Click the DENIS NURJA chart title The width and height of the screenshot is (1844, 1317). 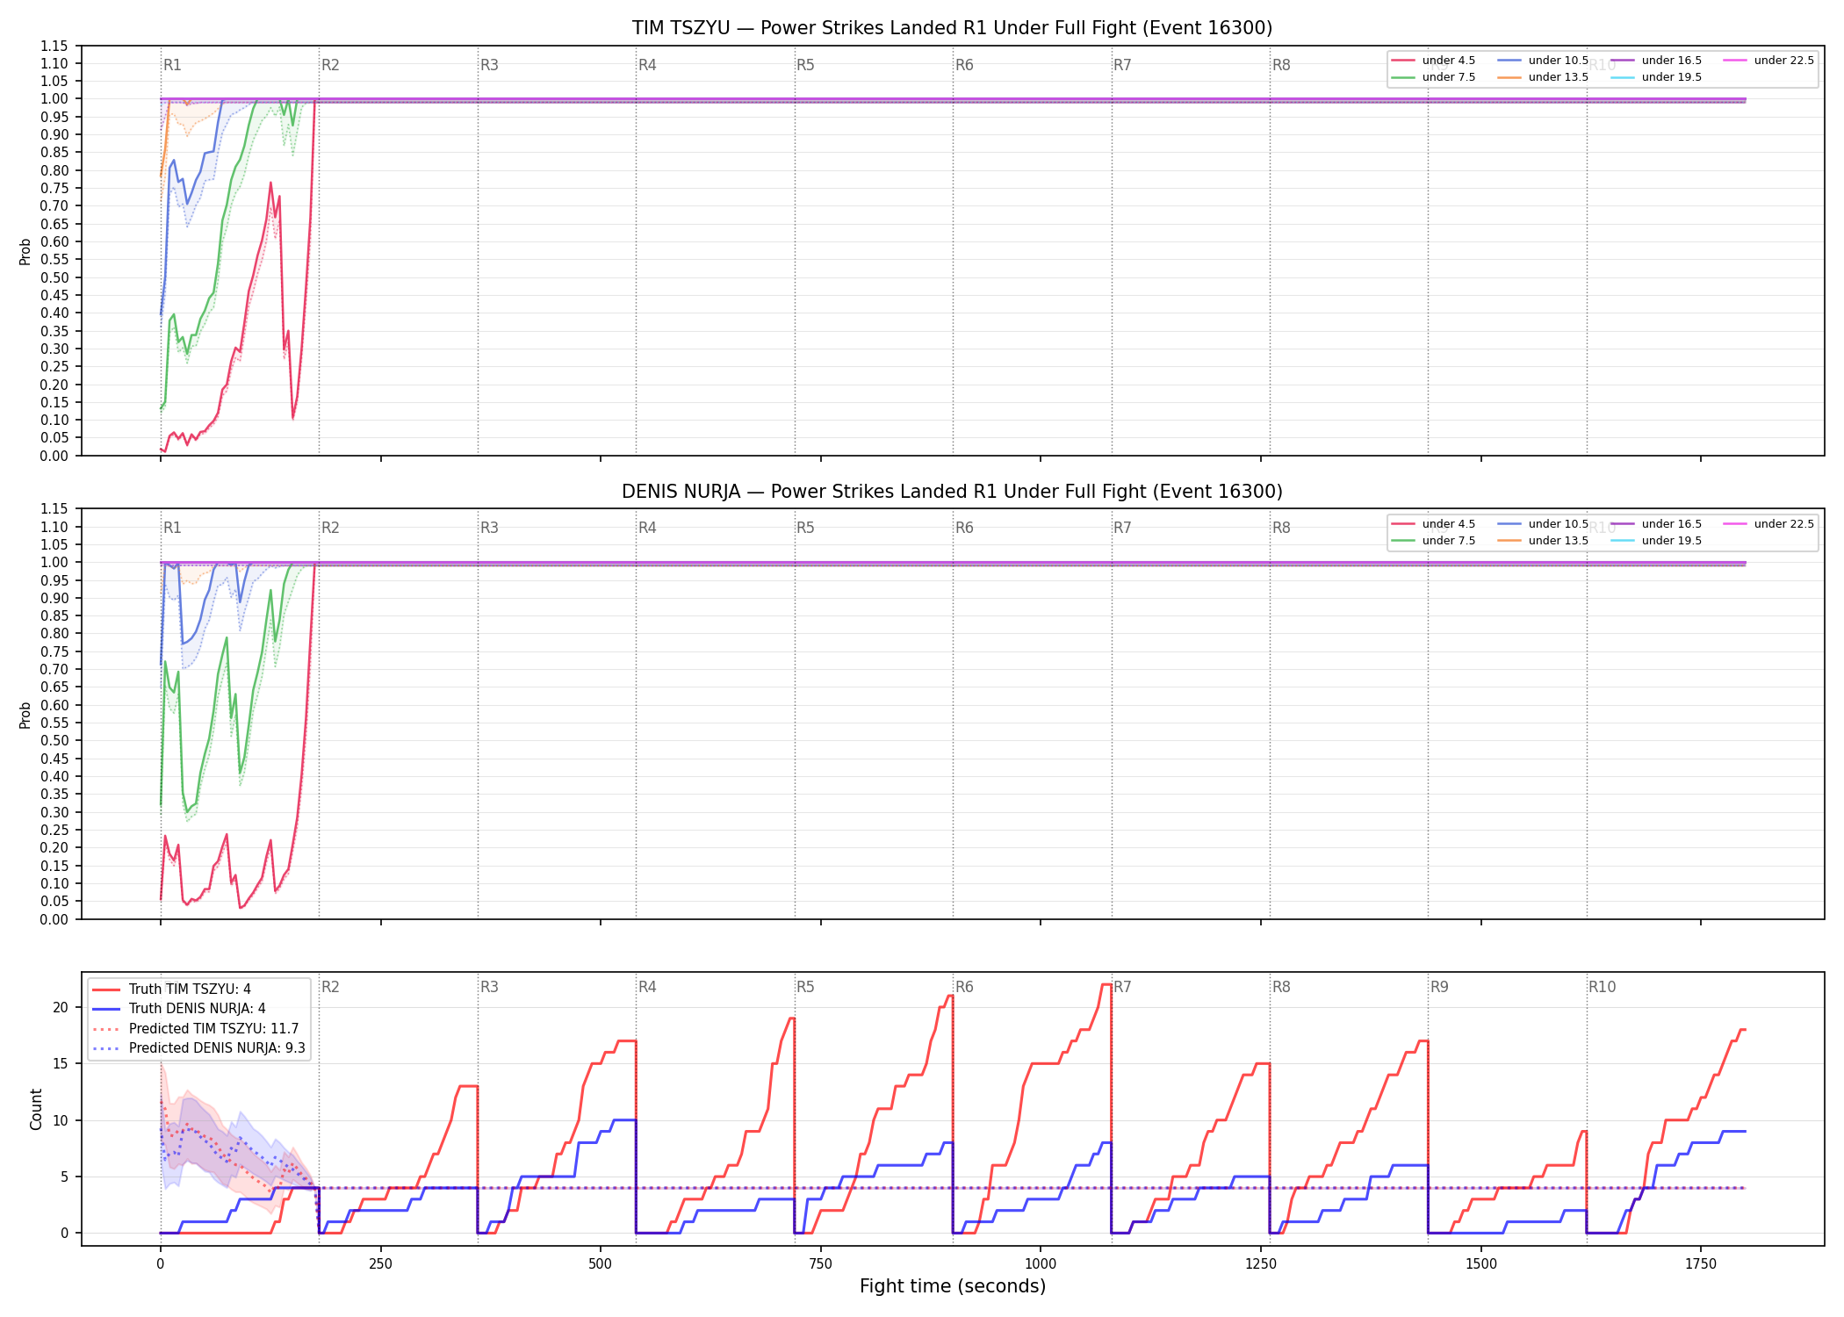[952, 492]
